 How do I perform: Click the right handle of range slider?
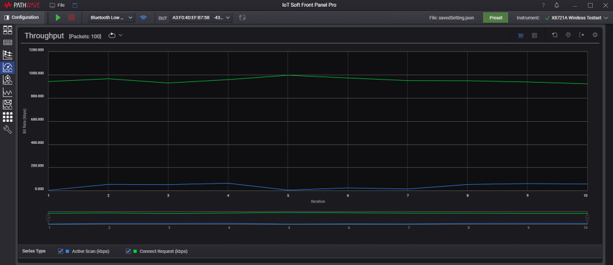pyautogui.click(x=587, y=218)
